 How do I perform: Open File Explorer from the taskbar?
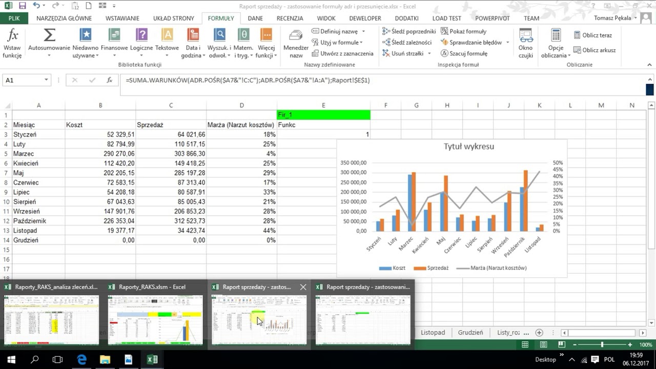pyautogui.click(x=105, y=360)
